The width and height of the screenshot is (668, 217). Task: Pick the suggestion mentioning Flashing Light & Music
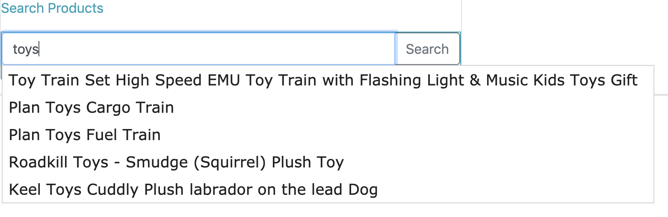[328, 80]
